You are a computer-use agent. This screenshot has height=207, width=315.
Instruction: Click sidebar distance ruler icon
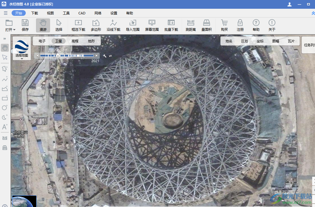[5, 138]
